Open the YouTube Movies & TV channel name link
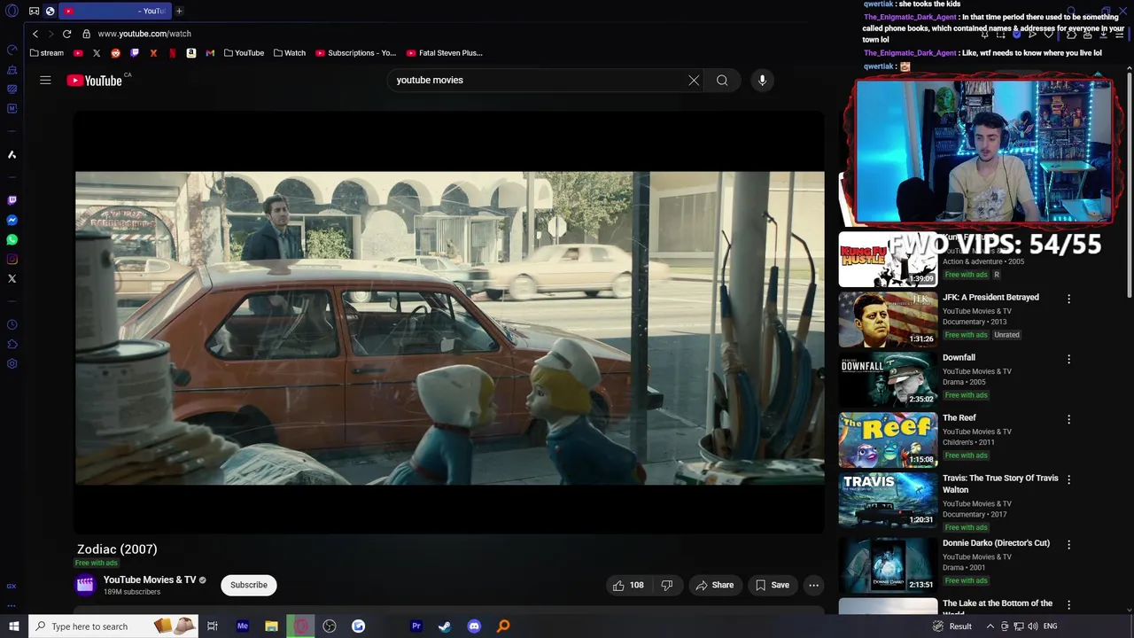Viewport: 1134px width, 638px height. 150,580
